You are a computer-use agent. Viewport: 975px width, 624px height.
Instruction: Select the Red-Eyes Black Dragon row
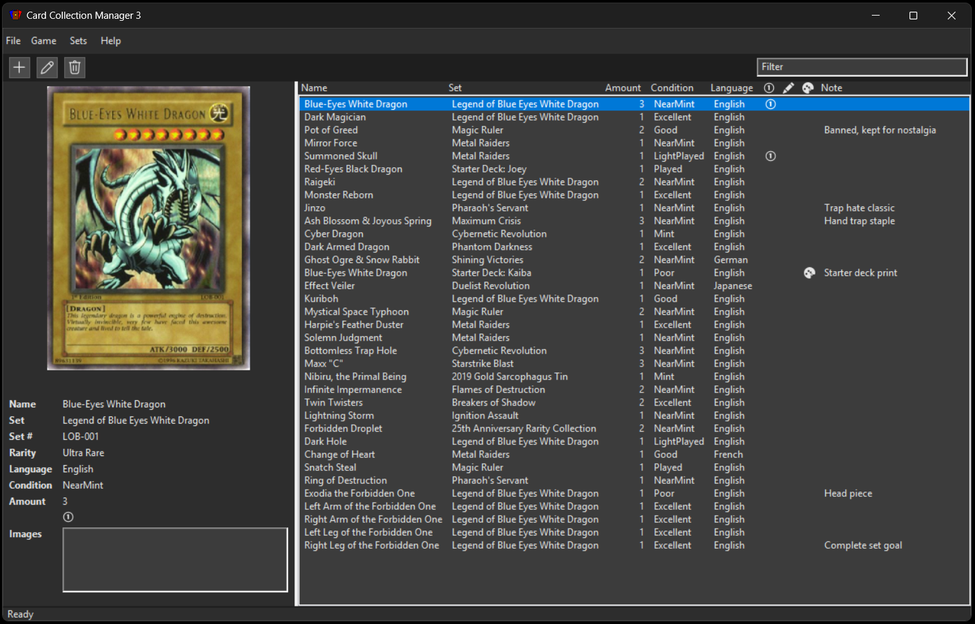(x=634, y=169)
